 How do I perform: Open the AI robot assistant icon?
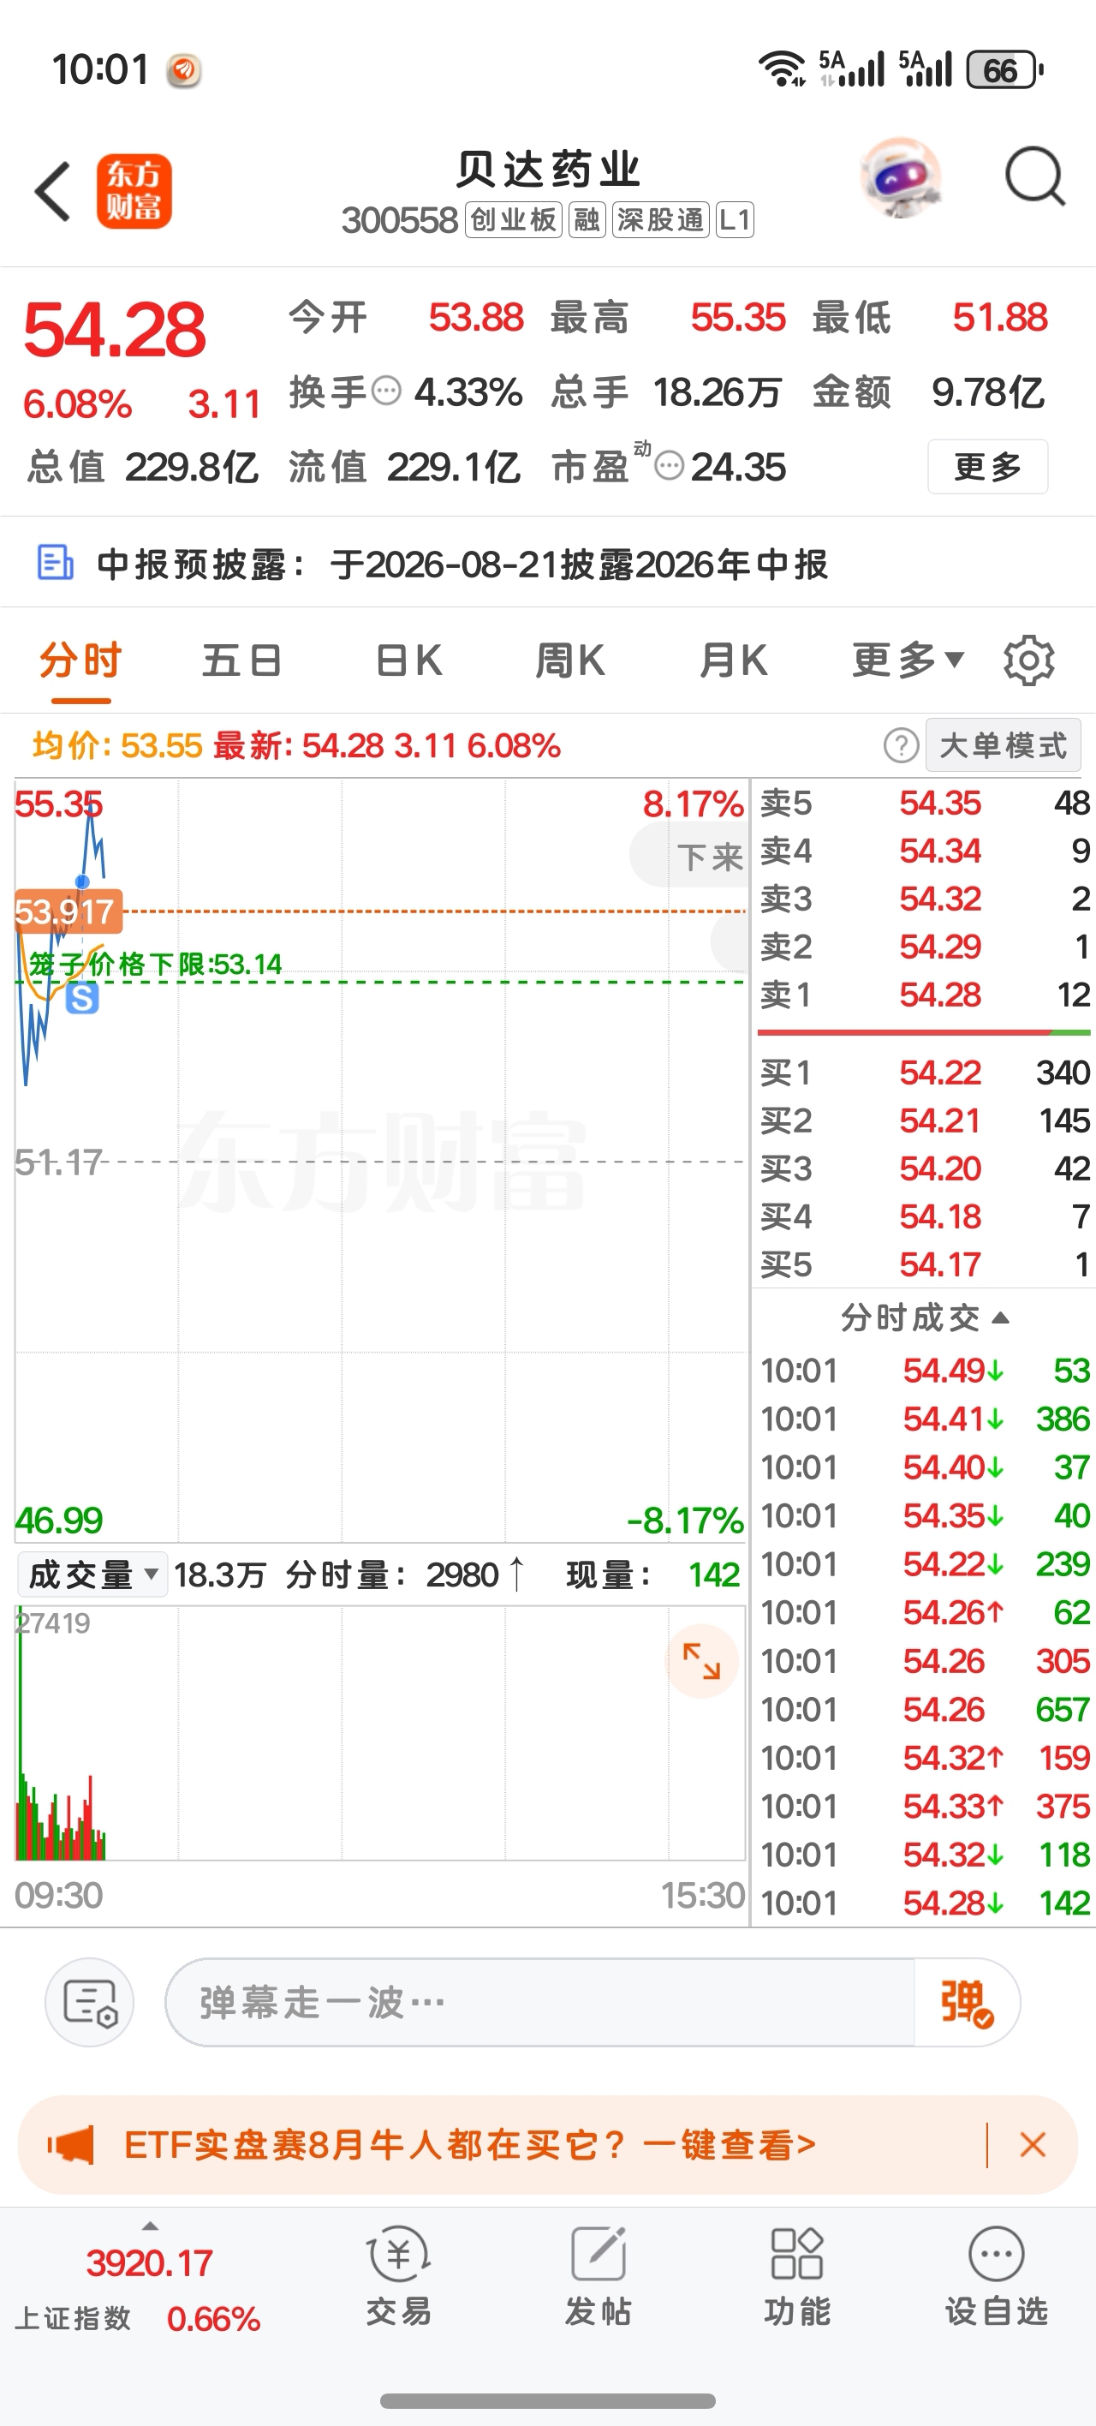(x=901, y=178)
